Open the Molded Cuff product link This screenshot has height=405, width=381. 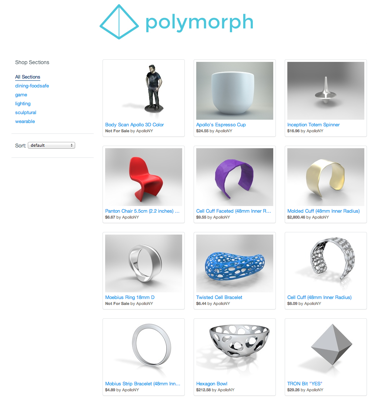(324, 211)
